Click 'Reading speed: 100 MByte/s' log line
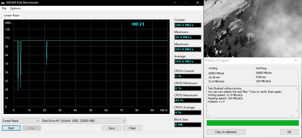Viewport: 302px width, 138px height. pos(225,99)
